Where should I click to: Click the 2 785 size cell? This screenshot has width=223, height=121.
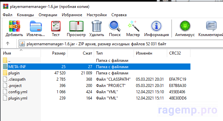tap(61, 79)
